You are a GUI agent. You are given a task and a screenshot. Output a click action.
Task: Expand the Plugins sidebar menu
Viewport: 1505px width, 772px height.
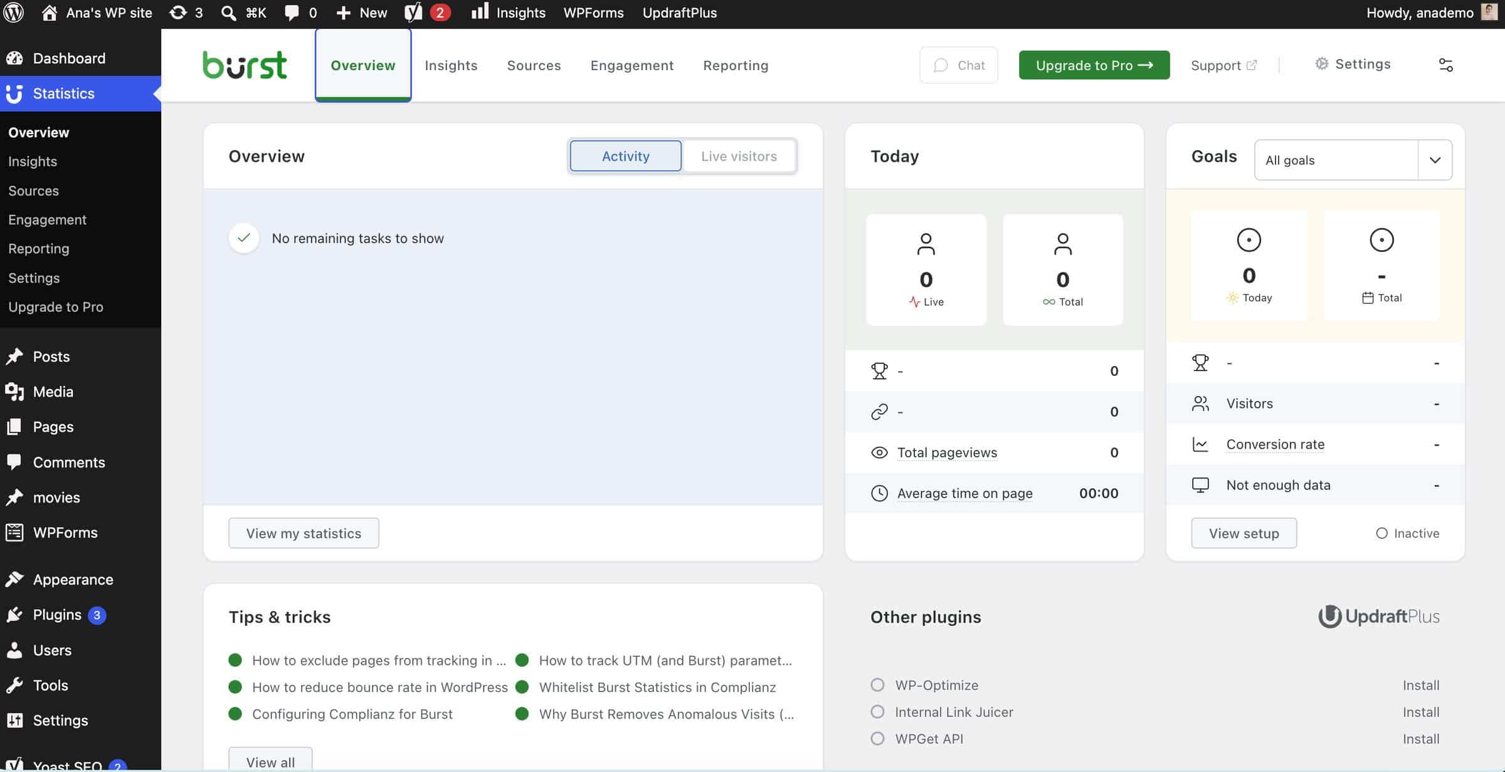80,615
